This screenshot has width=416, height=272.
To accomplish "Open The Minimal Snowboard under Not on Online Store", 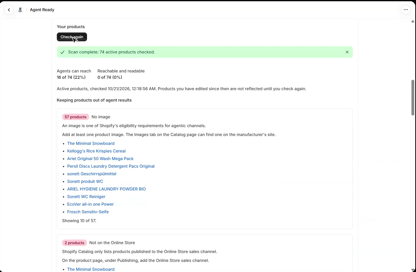I will point(91,269).
